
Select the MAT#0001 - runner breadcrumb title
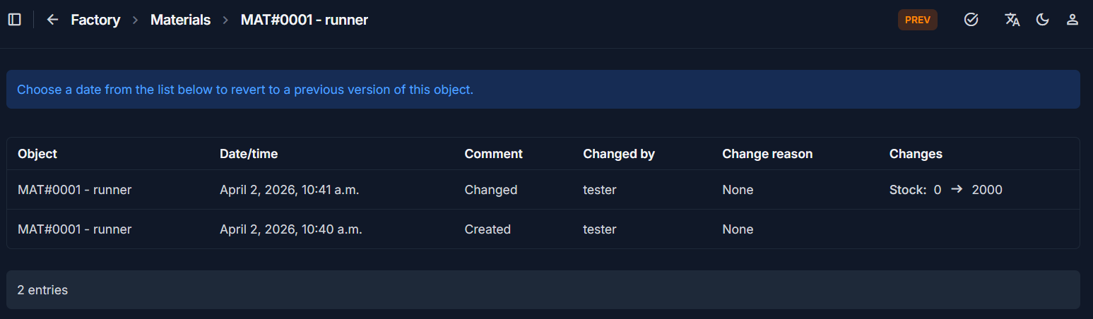tap(305, 20)
